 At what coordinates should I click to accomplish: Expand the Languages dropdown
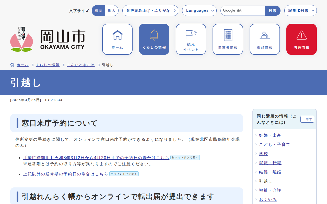tap(199, 11)
